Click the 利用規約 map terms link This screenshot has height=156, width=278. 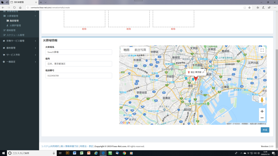tap(245, 124)
